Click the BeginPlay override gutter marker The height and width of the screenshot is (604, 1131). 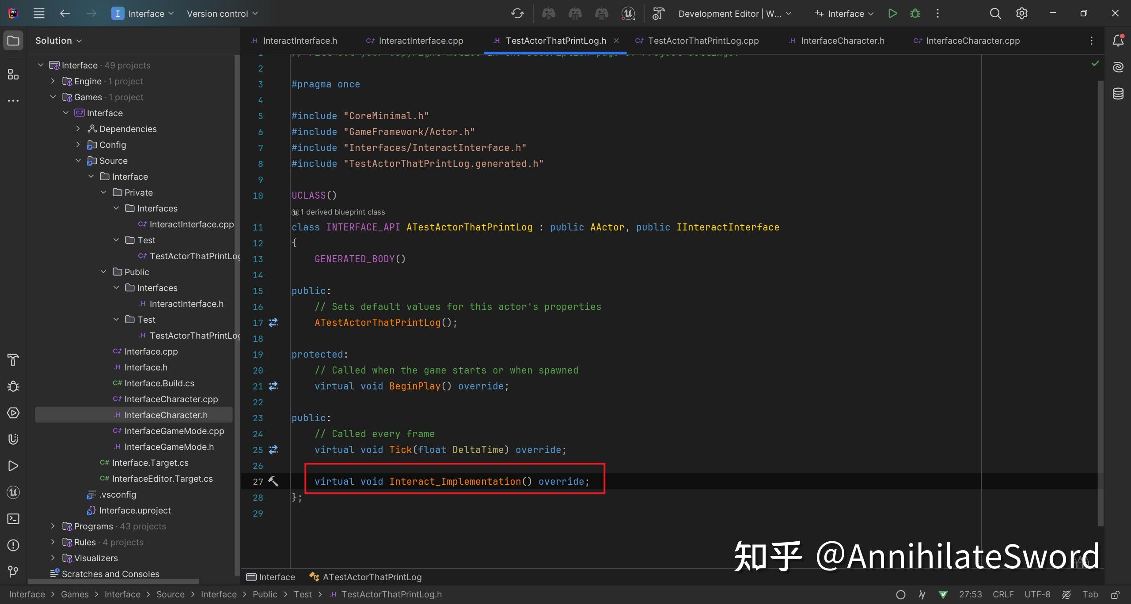(273, 386)
